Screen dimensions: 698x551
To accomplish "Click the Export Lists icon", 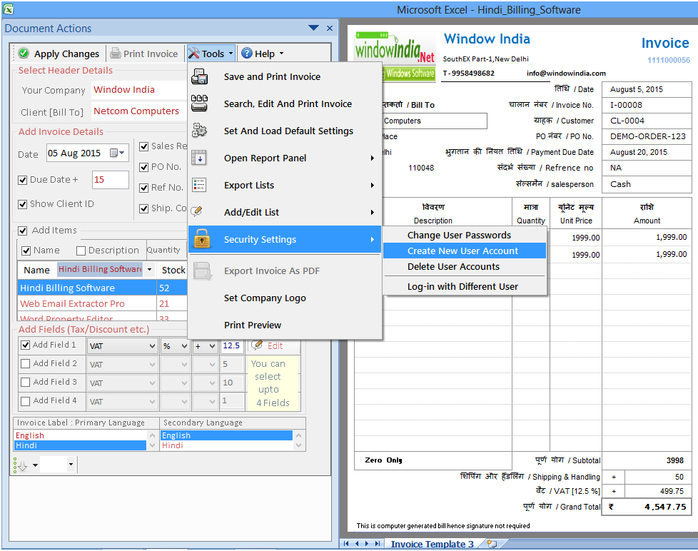I will pyautogui.click(x=198, y=185).
